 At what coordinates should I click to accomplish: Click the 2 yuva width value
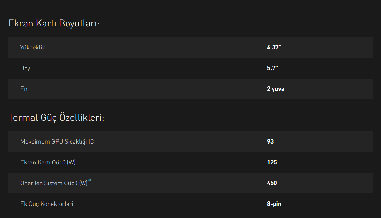[275, 89]
